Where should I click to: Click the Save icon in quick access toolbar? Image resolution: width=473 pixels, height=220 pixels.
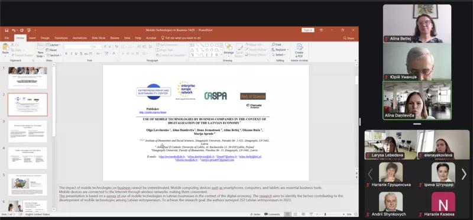[x=7, y=30]
